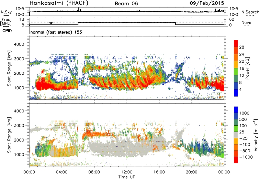The width and height of the screenshot is (259, 179).
Task: Click the 'Velocity [m s-1]' colorbar label
Action: coord(256,135)
